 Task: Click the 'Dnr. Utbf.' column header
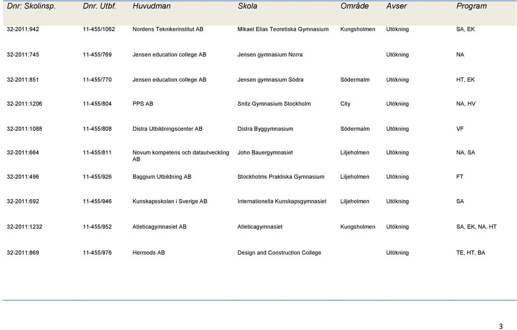pyautogui.click(x=100, y=6)
